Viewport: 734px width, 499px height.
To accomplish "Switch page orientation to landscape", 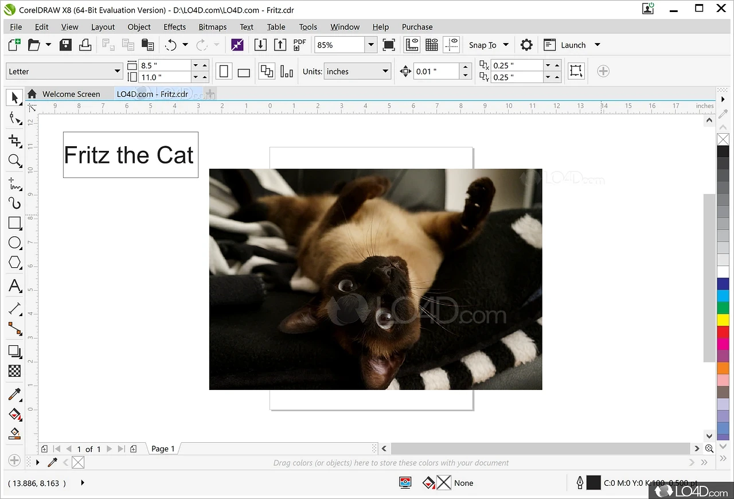I will coord(243,71).
